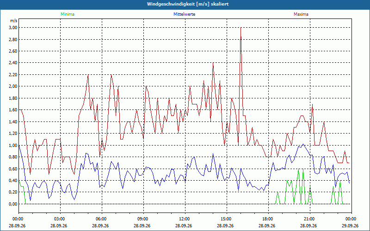Select the red Maxima legend label

[x=301, y=14]
